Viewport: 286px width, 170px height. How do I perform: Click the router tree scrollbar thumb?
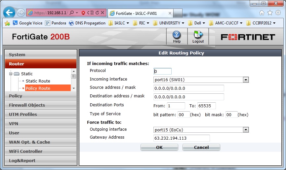(74, 76)
